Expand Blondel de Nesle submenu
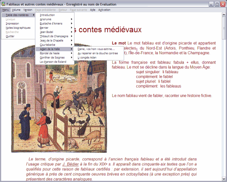 click(55, 53)
